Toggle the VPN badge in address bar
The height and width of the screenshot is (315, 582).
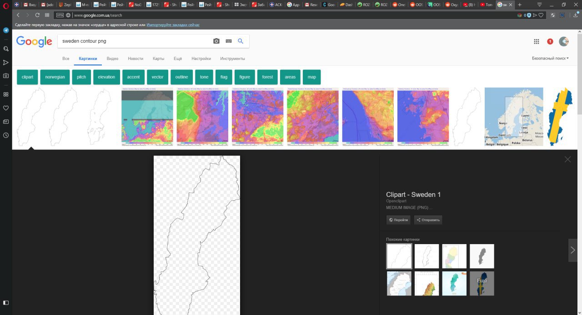coord(60,15)
